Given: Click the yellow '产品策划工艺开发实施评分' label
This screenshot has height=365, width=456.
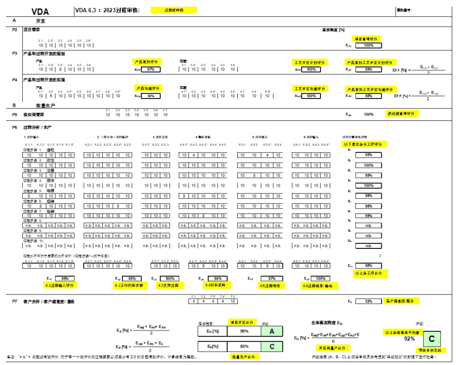Looking at the screenshot, I should coord(371,90).
